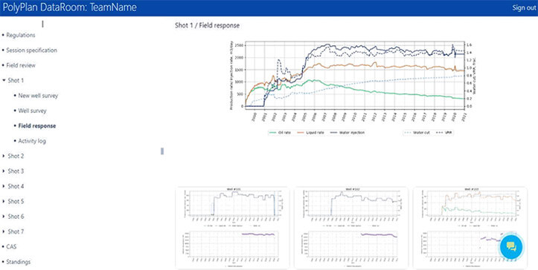Select New well survey under Shot 1
Image resolution: width=538 pixels, height=270 pixels.
38,96
